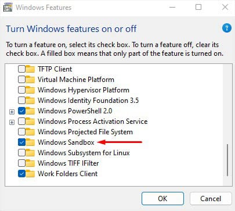This screenshot has width=235, height=211.
Task: Uncheck the Windows Sandbox checkbox
Action: pyautogui.click(x=21, y=142)
